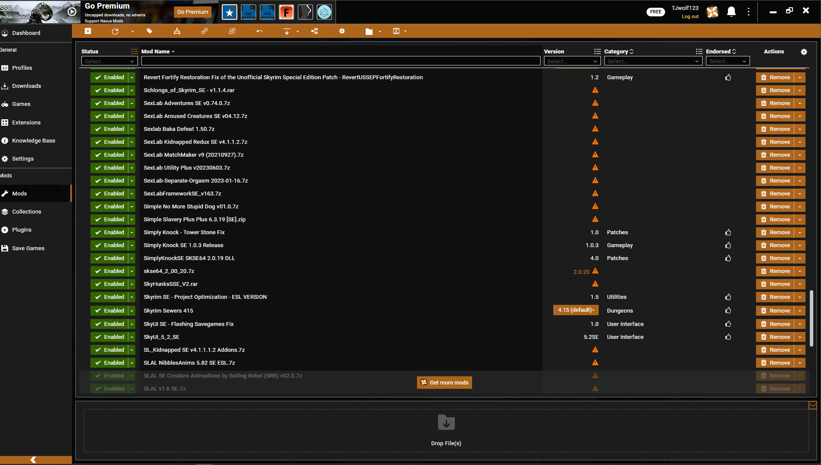Click the tag icon in the toolbar
The height and width of the screenshot is (465, 821).
tap(149, 31)
